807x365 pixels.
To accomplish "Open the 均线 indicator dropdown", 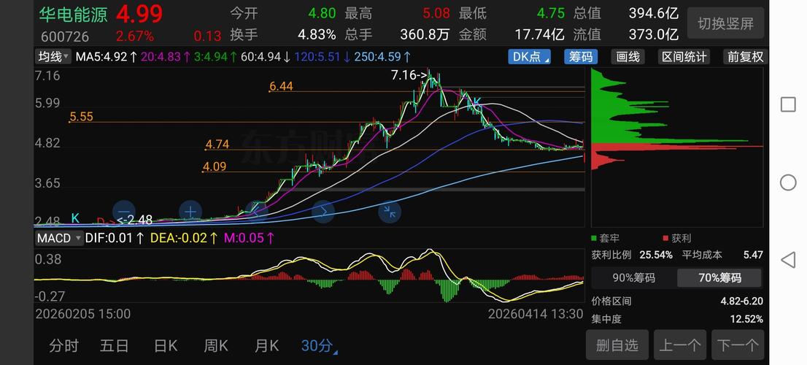I will (x=53, y=57).
